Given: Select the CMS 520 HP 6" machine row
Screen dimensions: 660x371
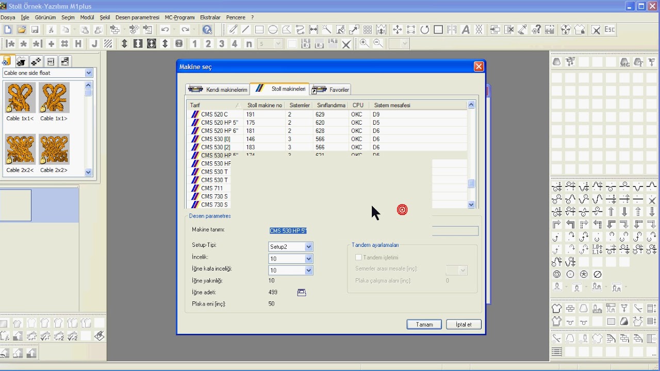Looking at the screenshot, I should (327, 131).
